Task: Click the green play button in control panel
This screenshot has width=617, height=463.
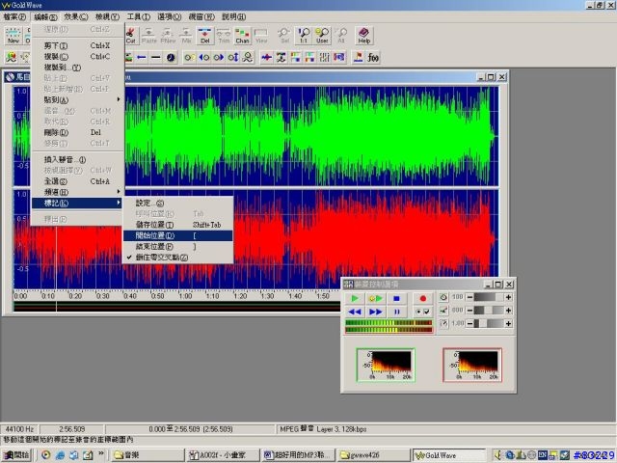Action: pyautogui.click(x=355, y=298)
